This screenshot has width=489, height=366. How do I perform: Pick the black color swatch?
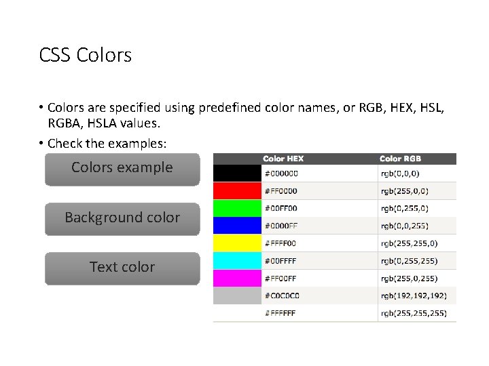pos(237,173)
